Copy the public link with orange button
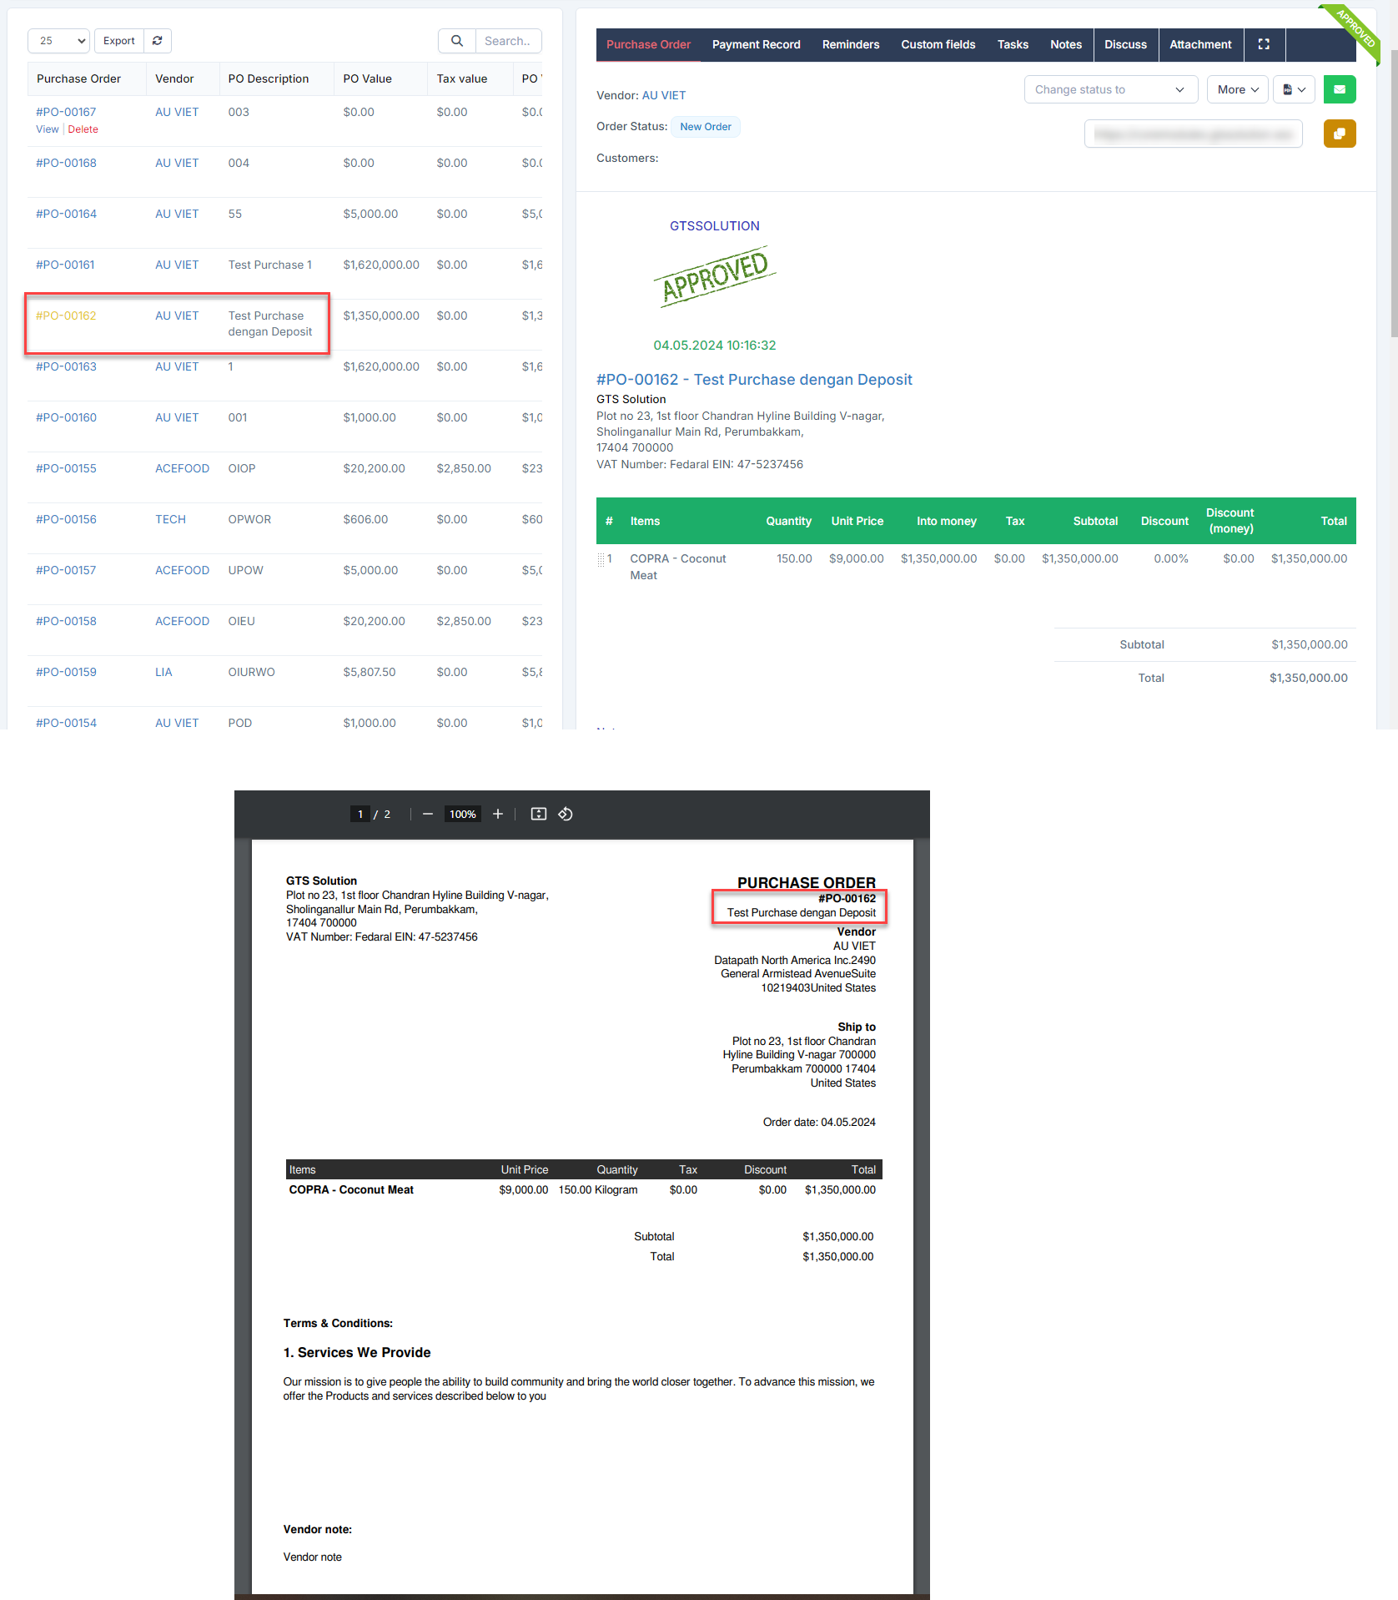The image size is (1398, 1600). pyautogui.click(x=1339, y=134)
